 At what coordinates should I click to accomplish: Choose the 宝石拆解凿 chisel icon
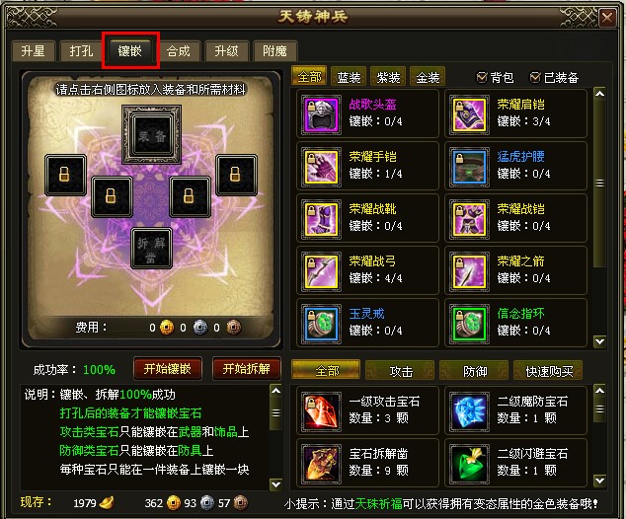click(x=321, y=464)
